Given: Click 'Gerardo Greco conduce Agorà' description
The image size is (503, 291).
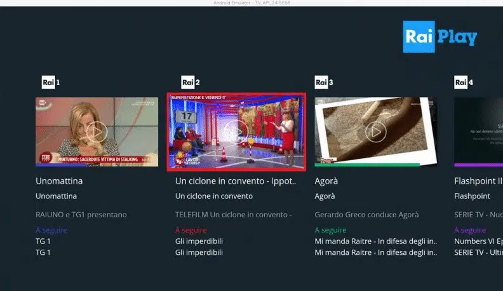Looking at the screenshot, I should tap(366, 215).
